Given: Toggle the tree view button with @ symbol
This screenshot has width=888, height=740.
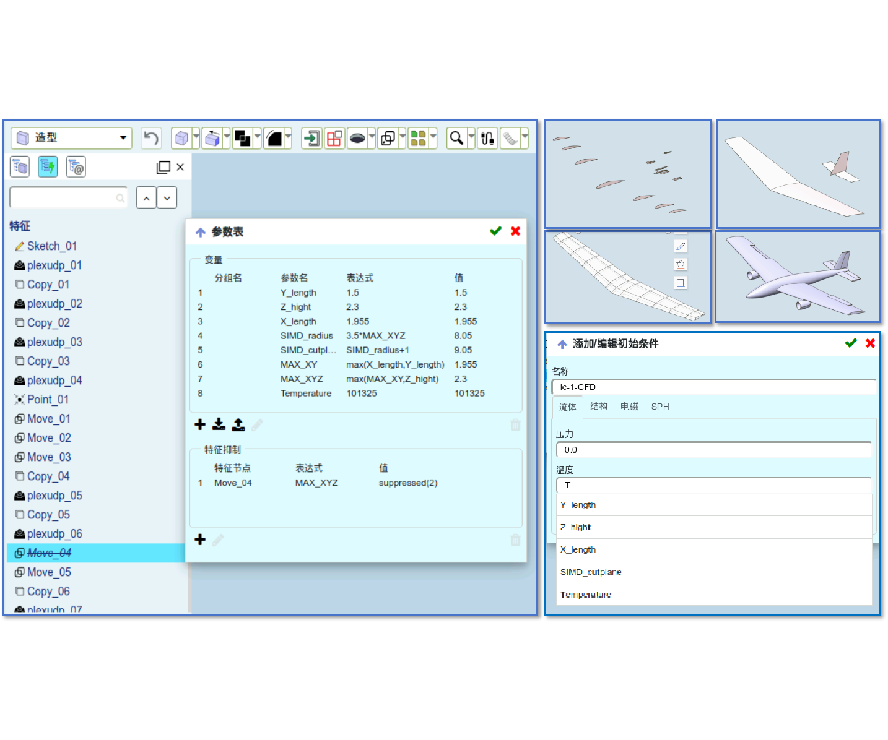Looking at the screenshot, I should coord(76,167).
